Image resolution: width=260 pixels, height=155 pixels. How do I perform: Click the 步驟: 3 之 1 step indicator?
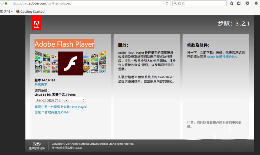pos(234,24)
